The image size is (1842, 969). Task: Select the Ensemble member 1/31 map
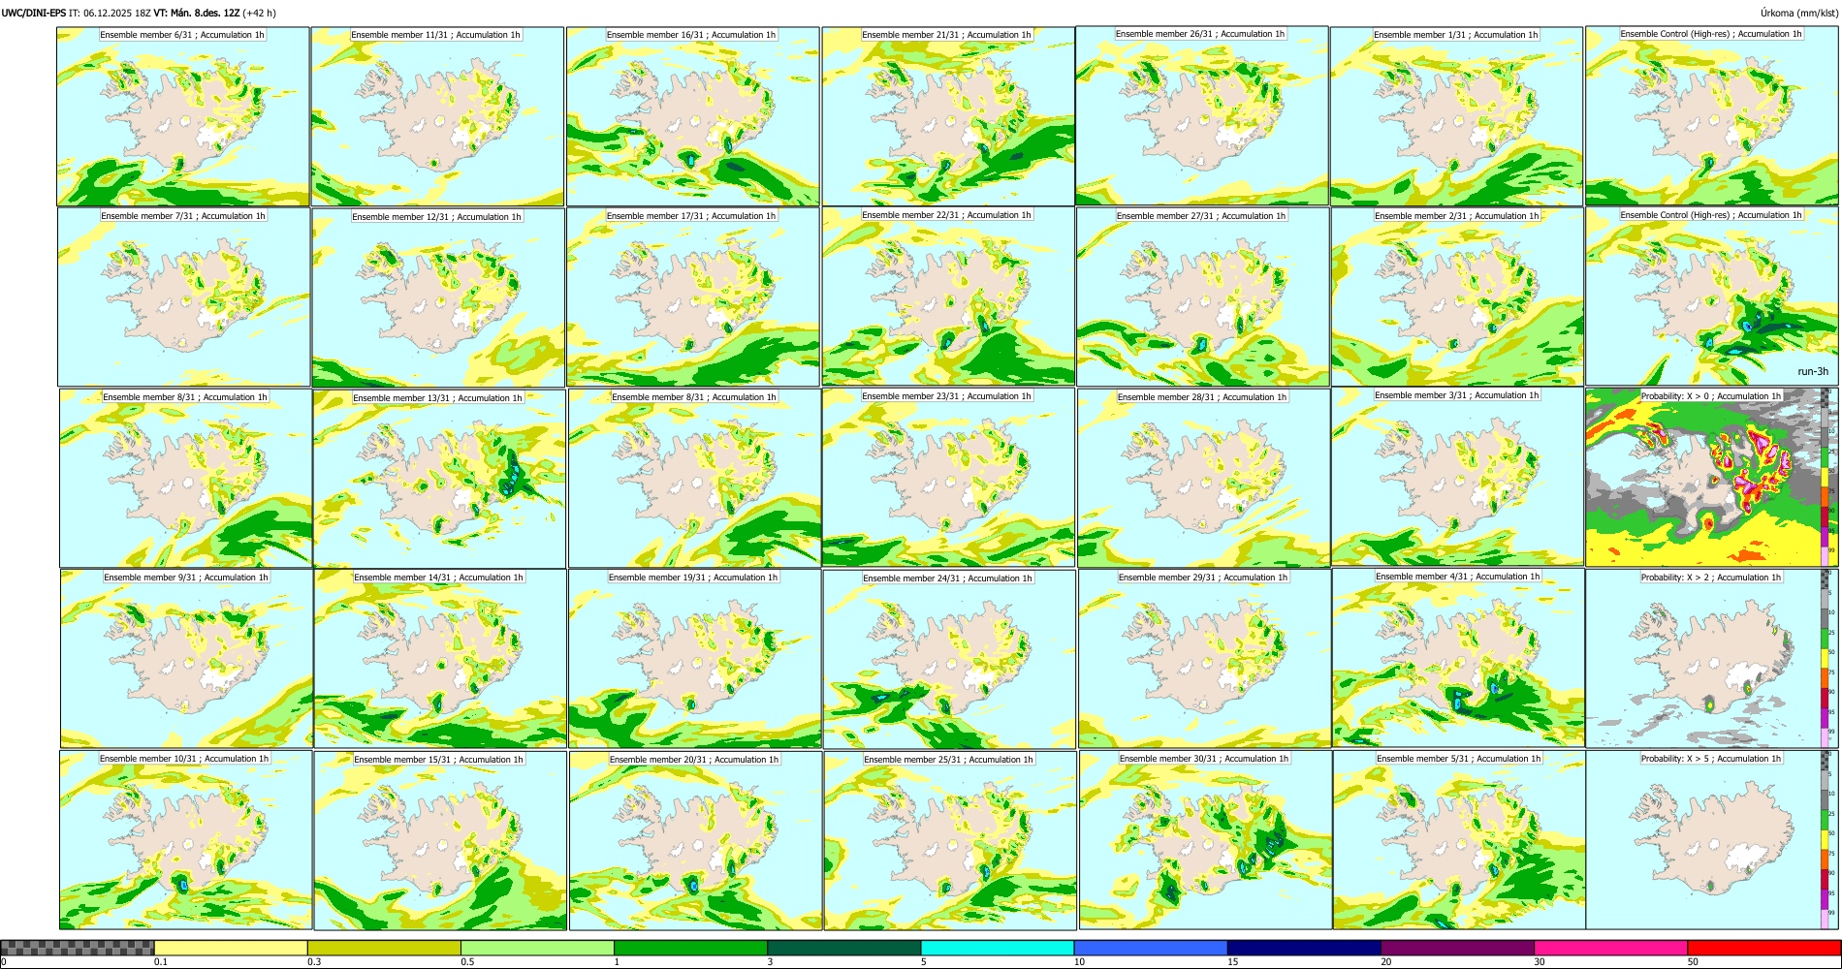[x=1456, y=116]
